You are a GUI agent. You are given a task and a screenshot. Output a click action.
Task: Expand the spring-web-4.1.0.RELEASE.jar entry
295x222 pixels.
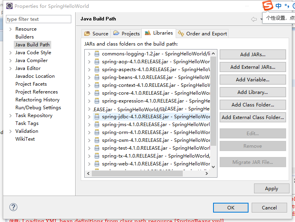pos(89,164)
